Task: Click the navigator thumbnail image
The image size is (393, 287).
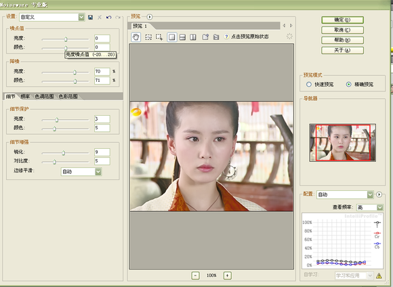Action: (342, 143)
